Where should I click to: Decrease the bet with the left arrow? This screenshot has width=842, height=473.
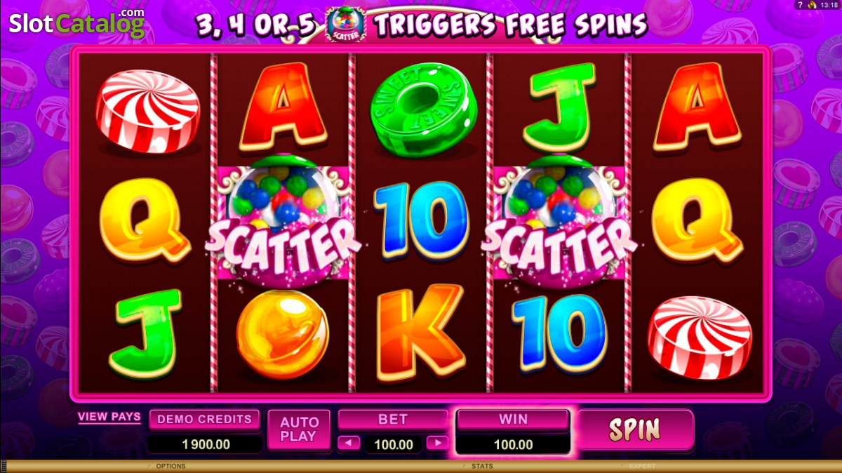point(349,443)
